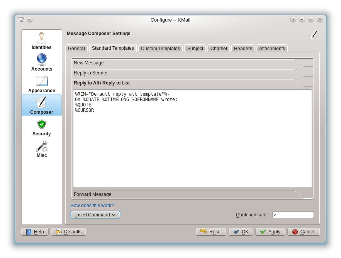Click the Quote indicator input field
Image resolution: width=341 pixels, height=258 pixels.
[x=293, y=214]
